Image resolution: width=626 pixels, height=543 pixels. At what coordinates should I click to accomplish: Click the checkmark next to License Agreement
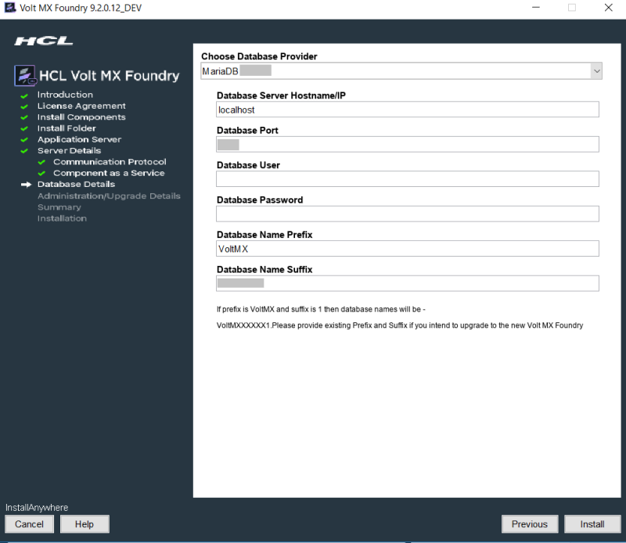click(24, 106)
